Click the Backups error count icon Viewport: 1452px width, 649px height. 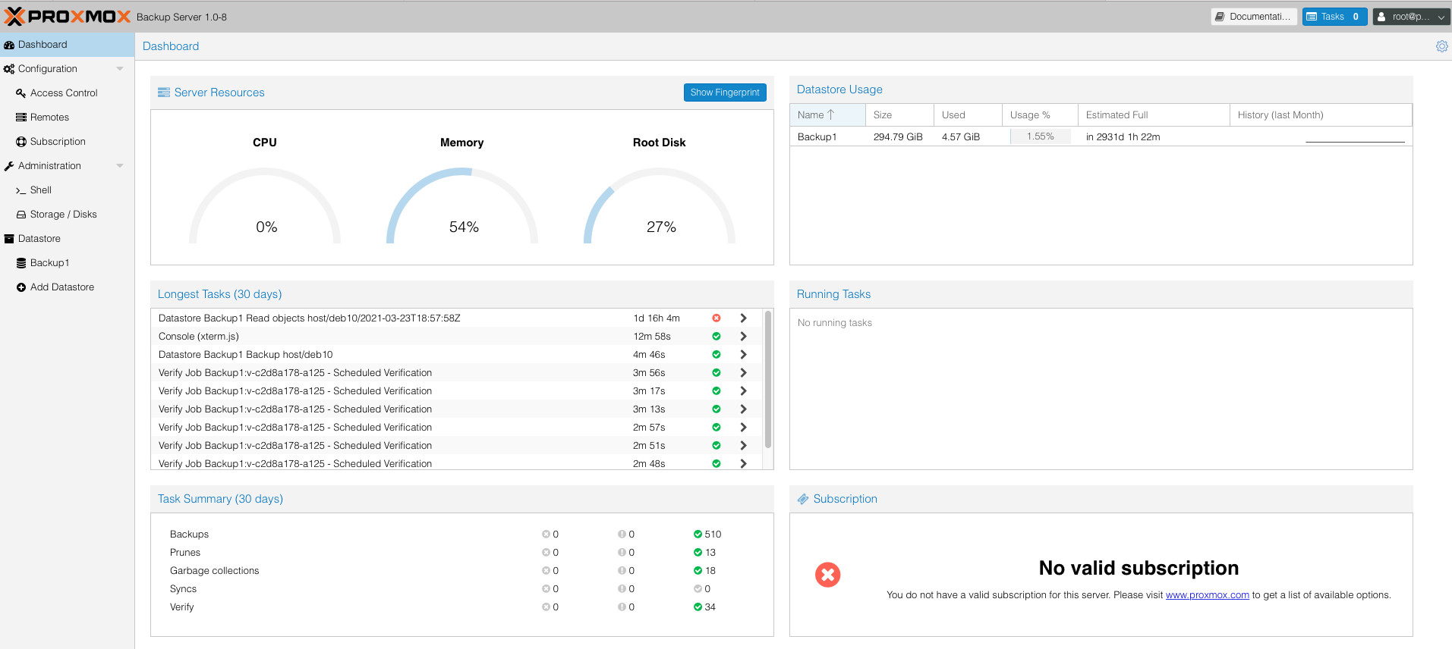[x=546, y=535]
